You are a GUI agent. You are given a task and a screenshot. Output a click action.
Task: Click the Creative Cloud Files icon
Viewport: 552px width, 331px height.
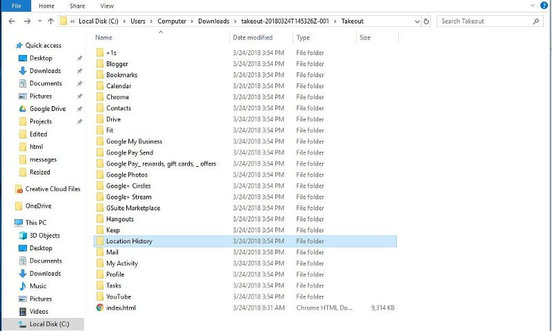click(x=19, y=189)
